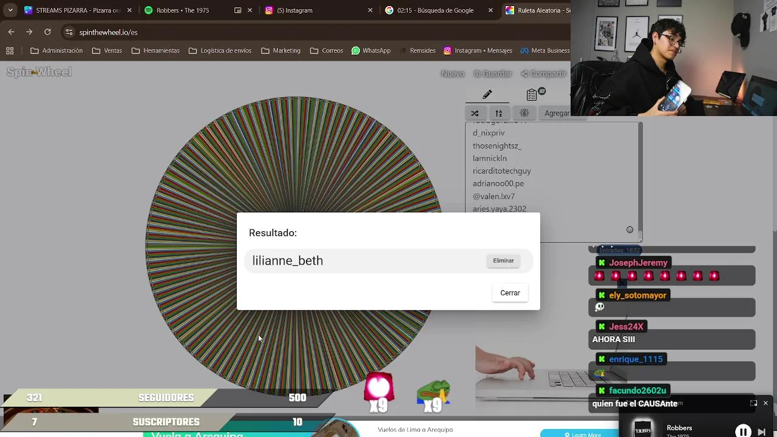Image resolution: width=777 pixels, height=437 pixels.
Task: Close the STREAMS PIZARRA tab
Action: pos(129,10)
